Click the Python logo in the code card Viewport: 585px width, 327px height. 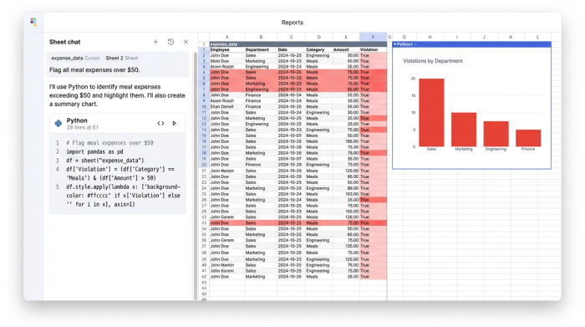point(58,123)
